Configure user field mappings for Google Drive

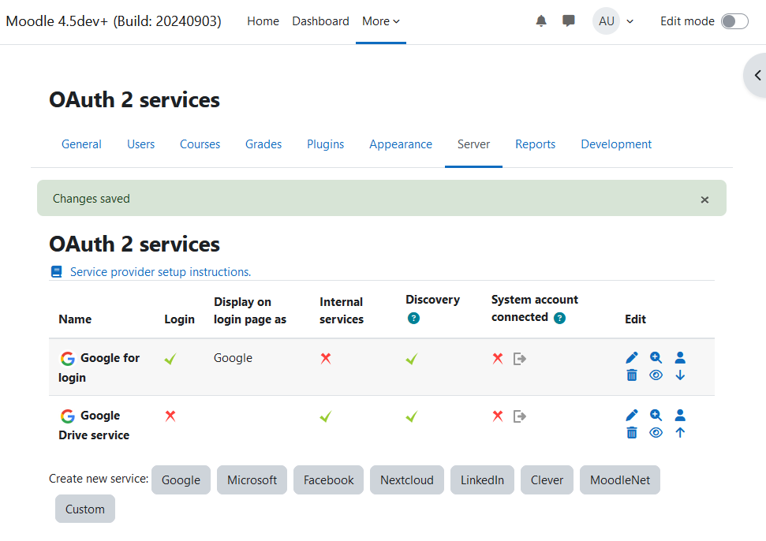[x=680, y=415]
